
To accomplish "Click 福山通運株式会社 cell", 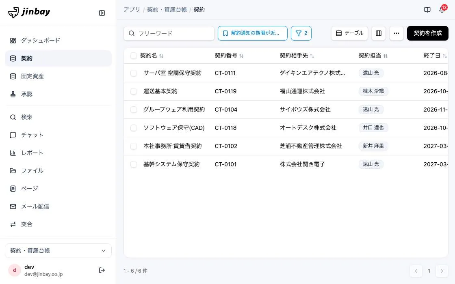I will [x=302, y=91].
